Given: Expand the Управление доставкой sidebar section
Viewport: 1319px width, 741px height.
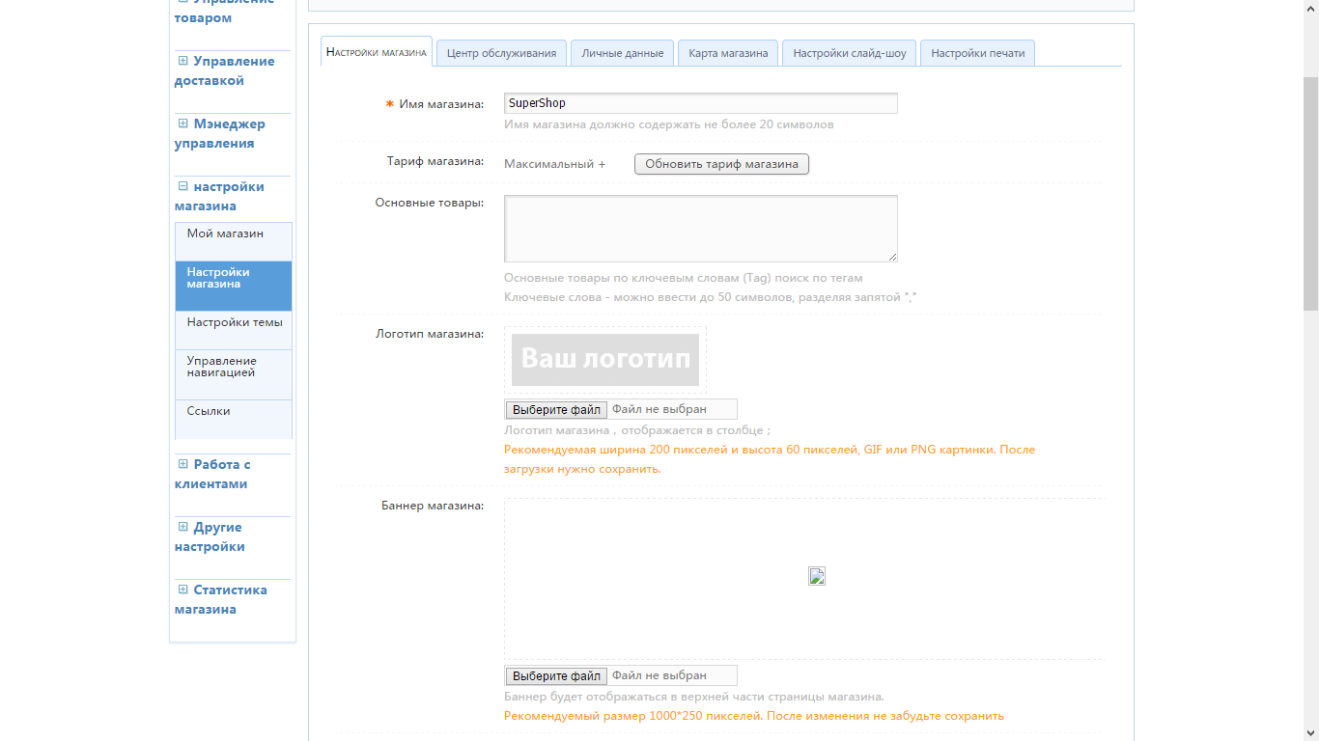Looking at the screenshot, I should [182, 61].
